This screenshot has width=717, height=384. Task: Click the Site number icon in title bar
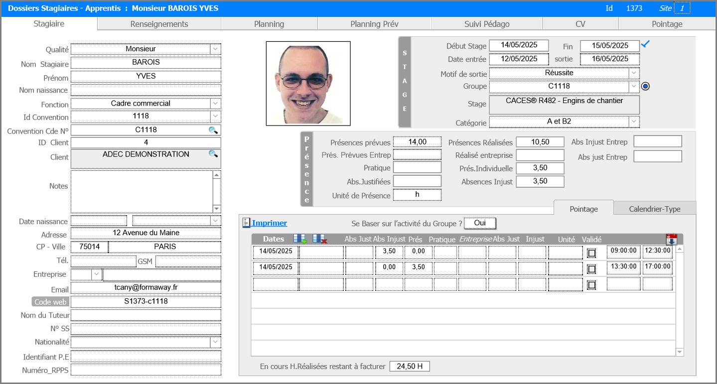tap(682, 8)
